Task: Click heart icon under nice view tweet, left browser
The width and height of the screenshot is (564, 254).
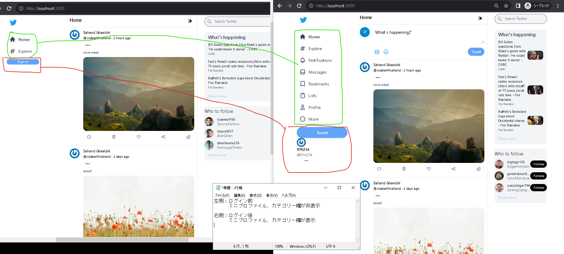Action: 138,137
